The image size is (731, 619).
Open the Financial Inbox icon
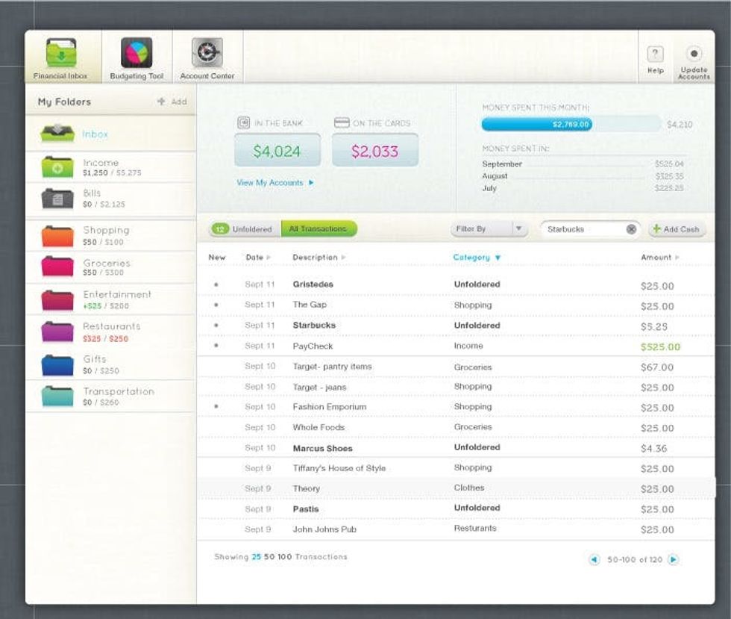[x=60, y=54]
